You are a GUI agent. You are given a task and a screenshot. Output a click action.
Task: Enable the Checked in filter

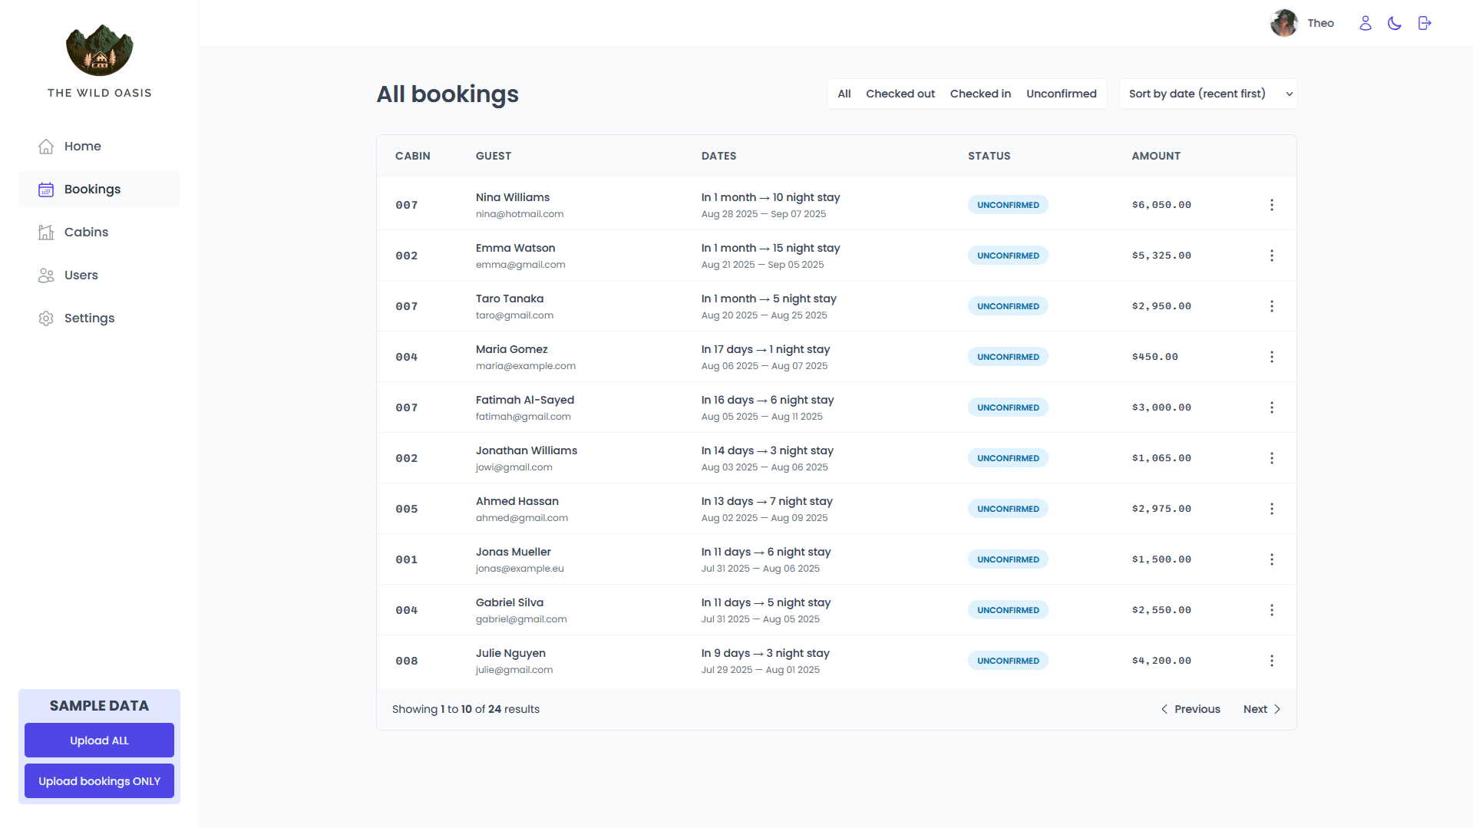click(x=980, y=93)
